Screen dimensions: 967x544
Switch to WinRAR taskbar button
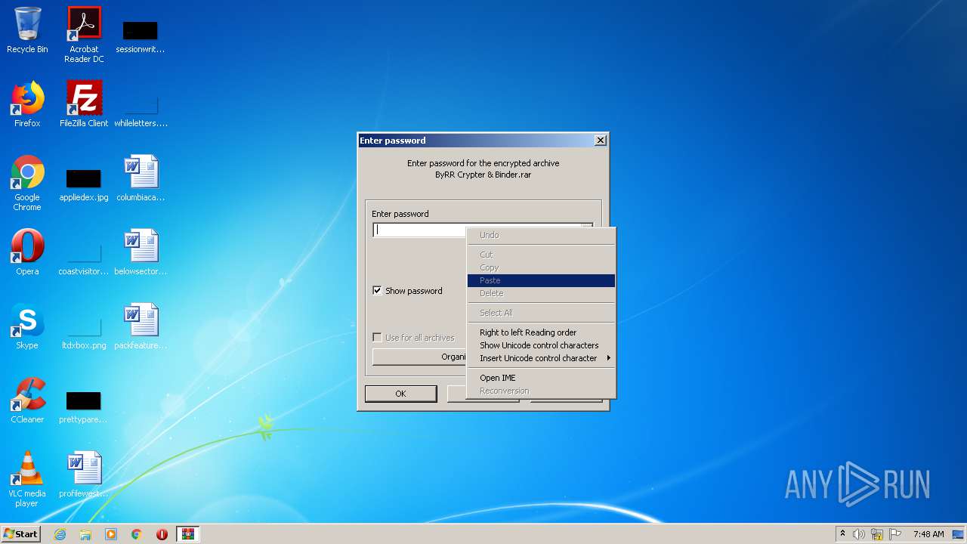point(187,534)
